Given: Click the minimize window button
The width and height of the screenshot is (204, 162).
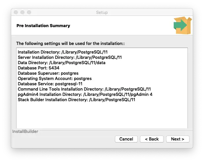Looking at the screenshot, I should pos(22,13).
